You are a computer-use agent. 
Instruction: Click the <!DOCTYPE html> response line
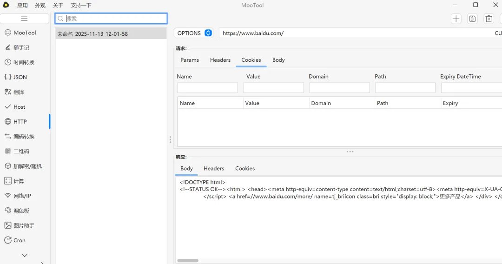pos(202,182)
